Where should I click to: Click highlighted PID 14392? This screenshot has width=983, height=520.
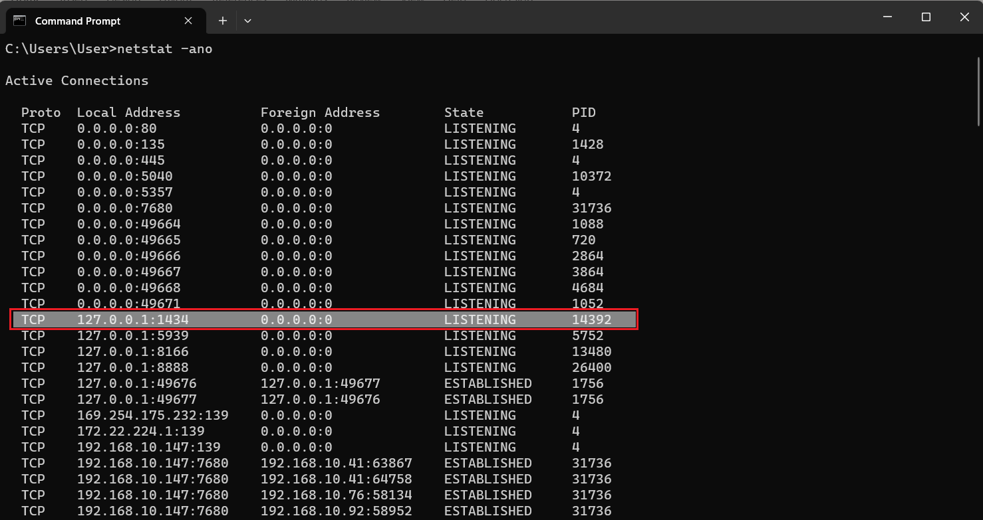coord(592,319)
